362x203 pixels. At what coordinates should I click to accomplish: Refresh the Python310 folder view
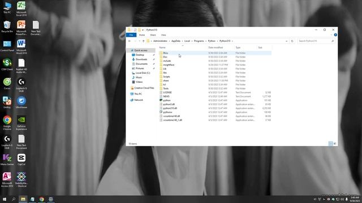(292, 41)
